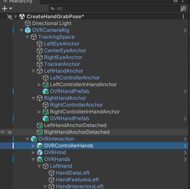Click the HandFeaturesLeft cube icon
This screenshot has width=190, height=189.
point(51,180)
